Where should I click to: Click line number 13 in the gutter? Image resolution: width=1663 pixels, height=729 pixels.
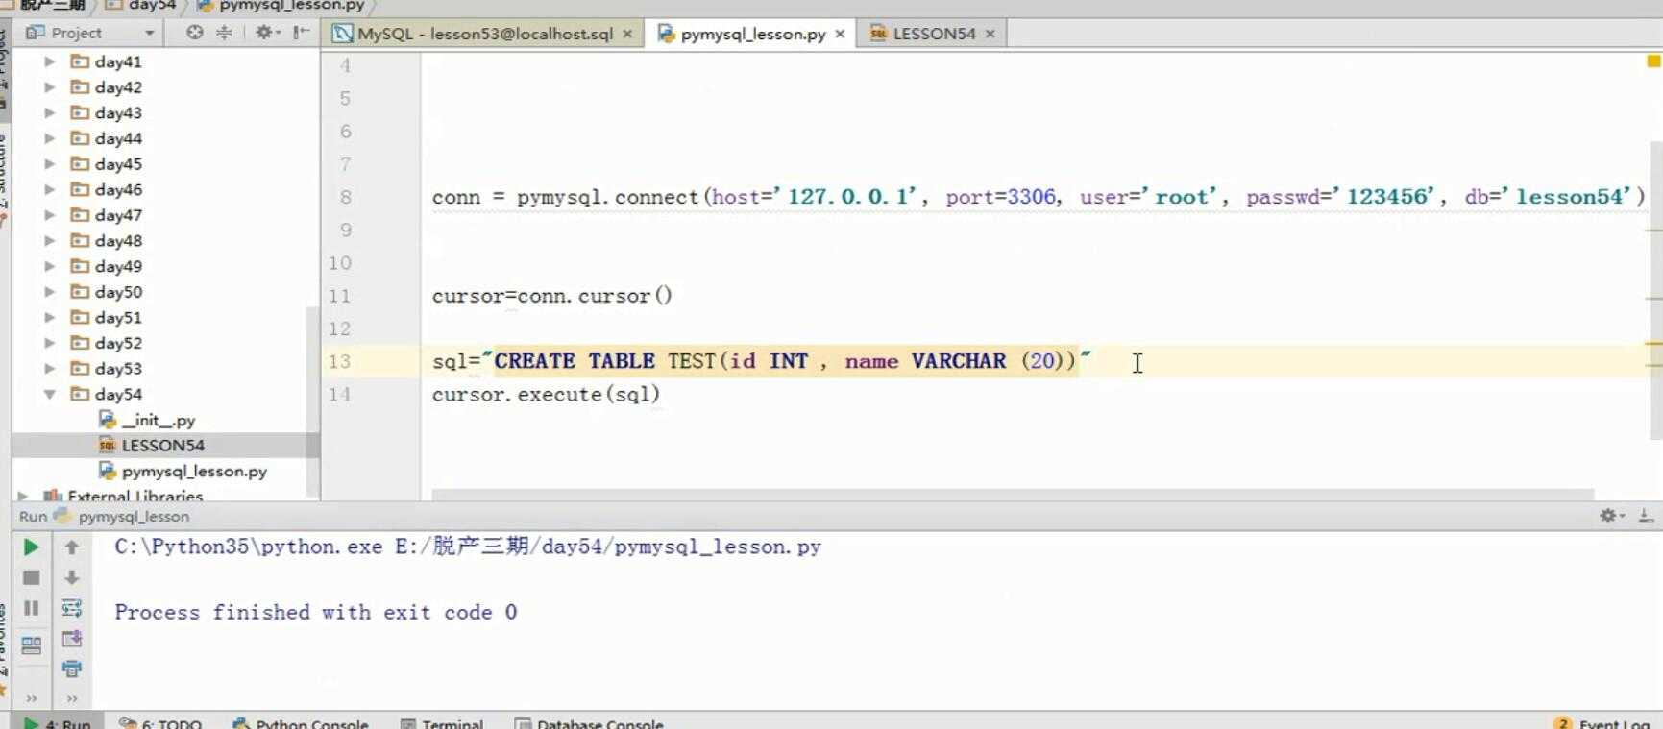click(x=340, y=361)
